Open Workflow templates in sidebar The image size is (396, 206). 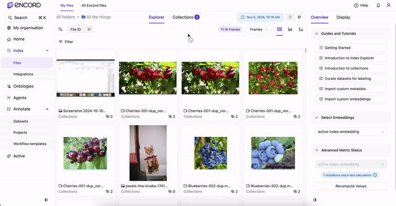pyautogui.click(x=30, y=144)
